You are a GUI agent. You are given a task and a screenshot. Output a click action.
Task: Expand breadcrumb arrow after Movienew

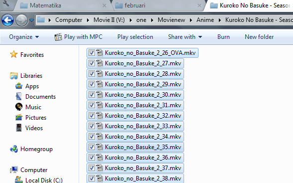point(191,20)
